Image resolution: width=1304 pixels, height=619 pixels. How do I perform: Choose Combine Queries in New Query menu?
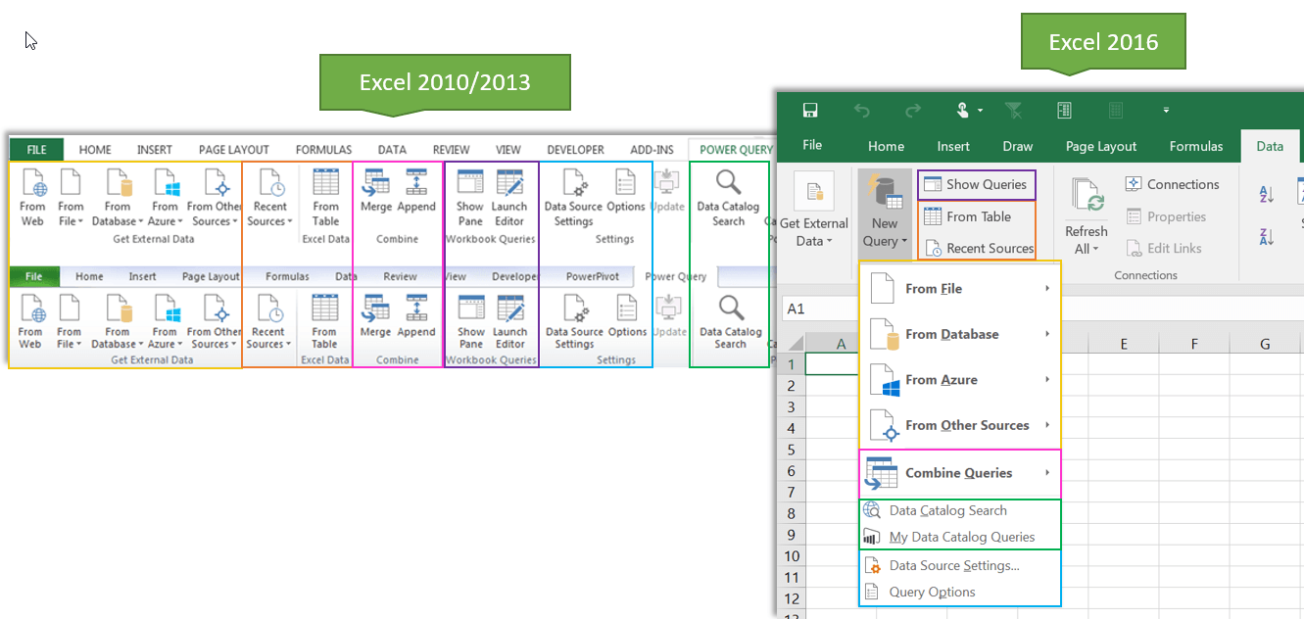point(960,473)
